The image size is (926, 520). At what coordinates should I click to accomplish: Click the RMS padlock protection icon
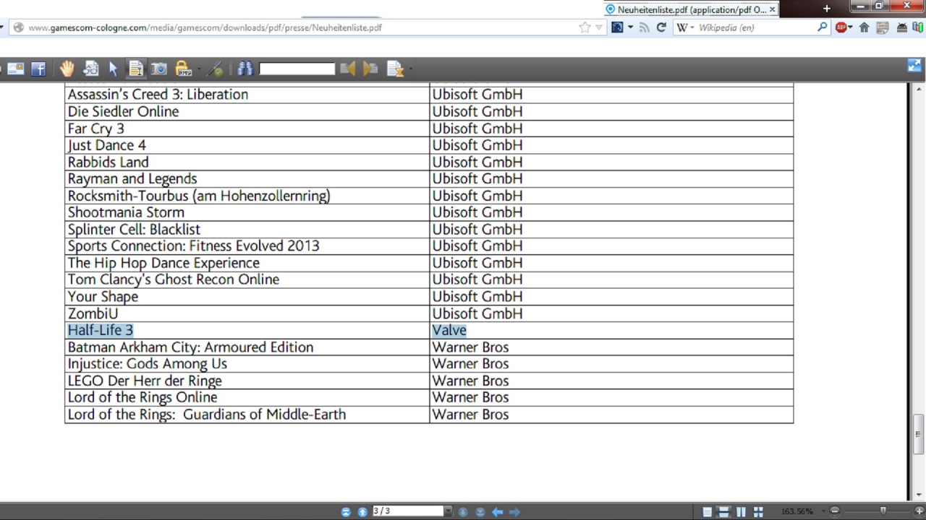[x=183, y=69]
